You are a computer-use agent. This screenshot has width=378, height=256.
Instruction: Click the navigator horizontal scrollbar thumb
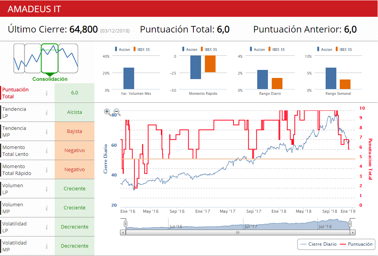pyautogui.click(x=238, y=233)
